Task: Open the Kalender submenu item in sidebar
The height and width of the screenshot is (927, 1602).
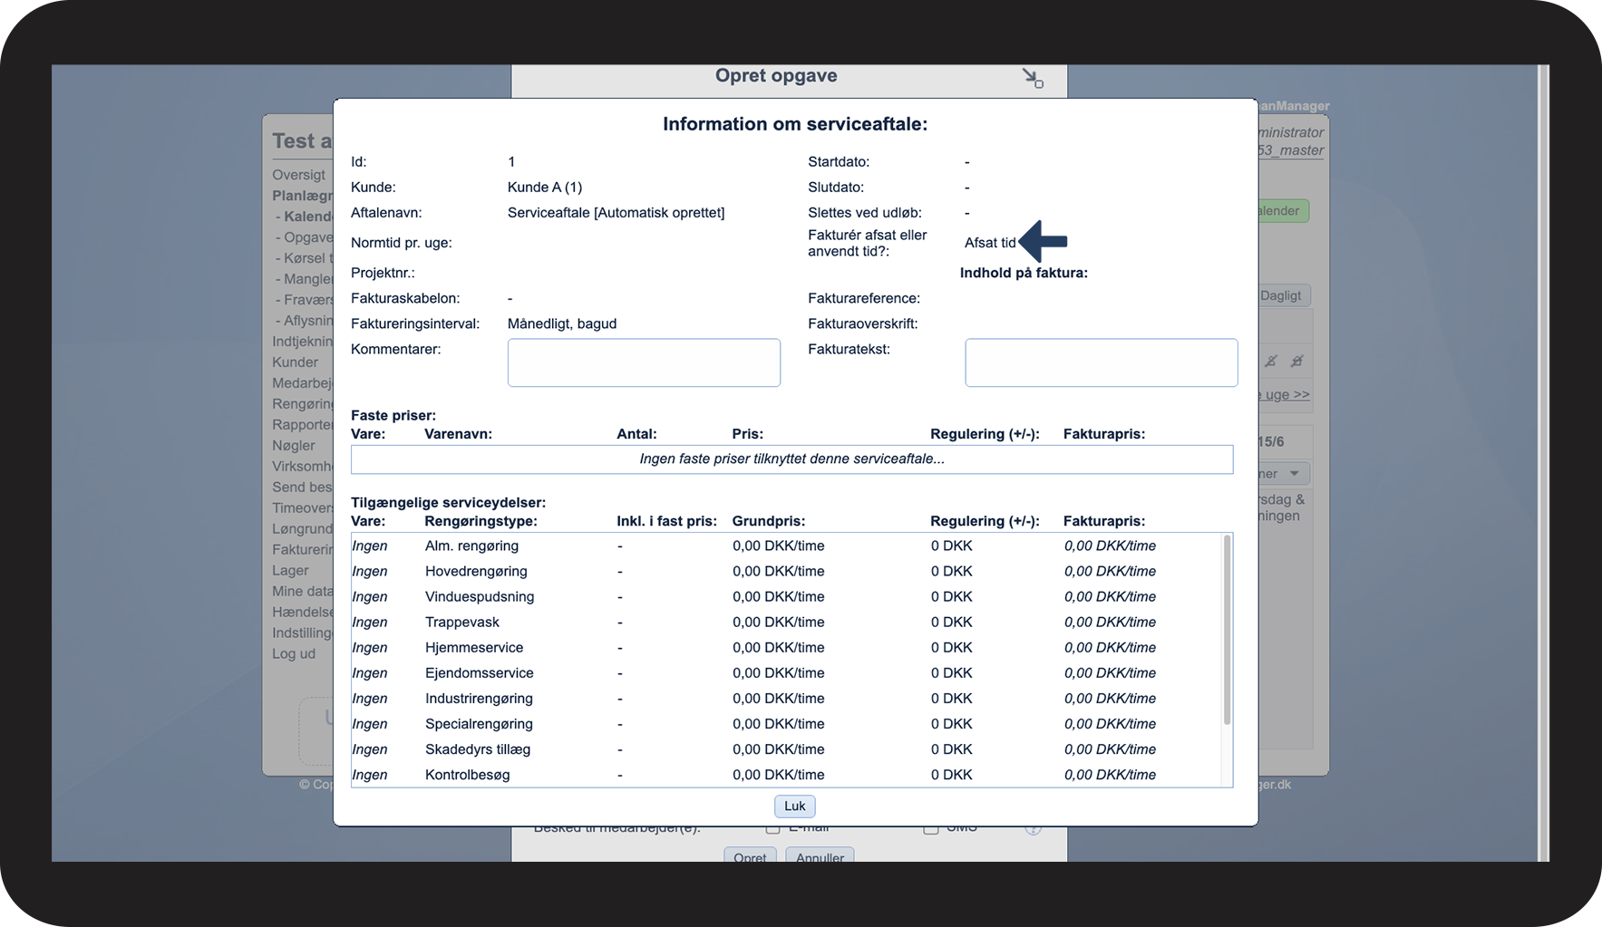Action: click(305, 217)
